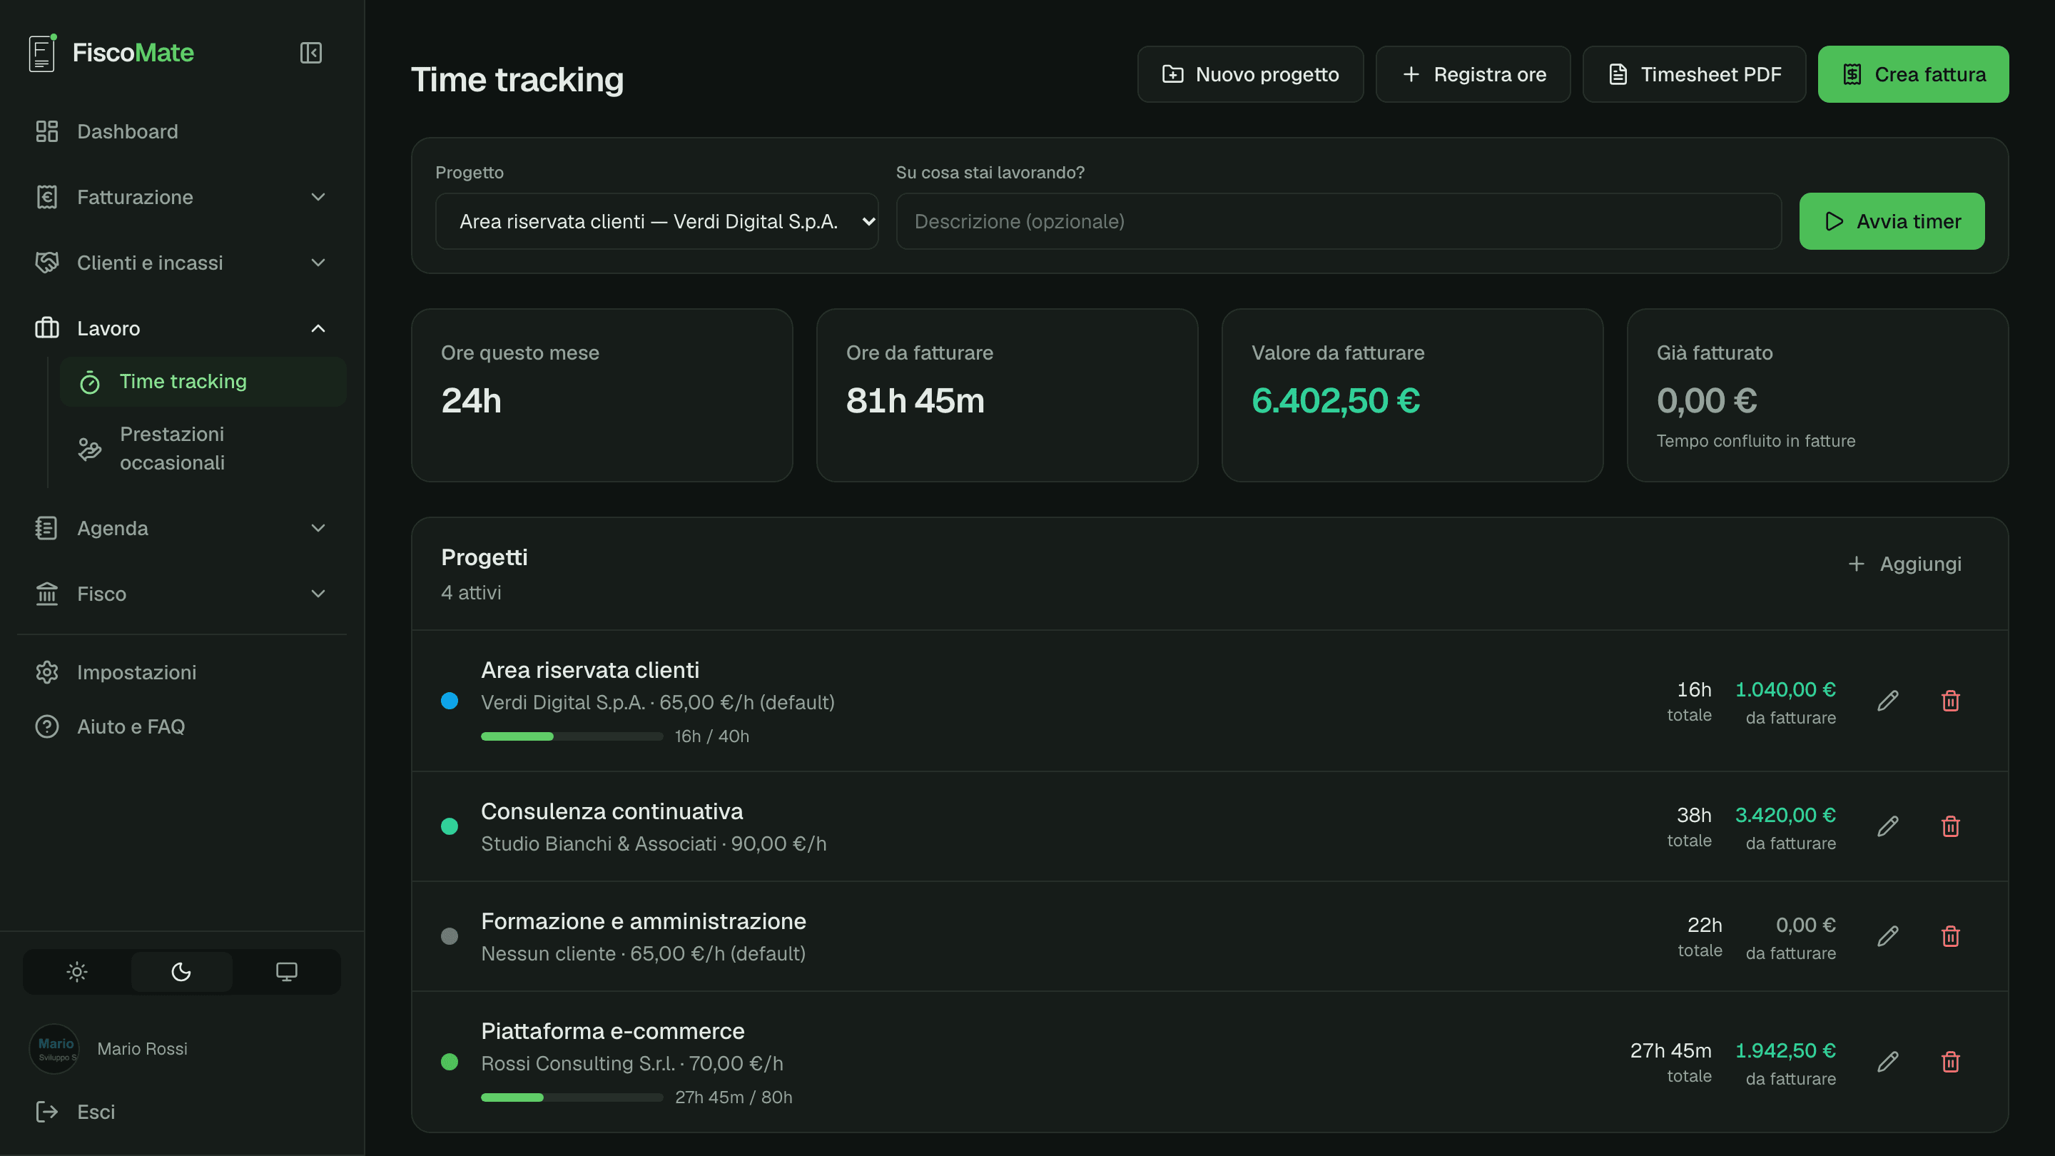2055x1156 pixels.
Task: Switch to dark theme moon icon
Action: [x=181, y=972]
